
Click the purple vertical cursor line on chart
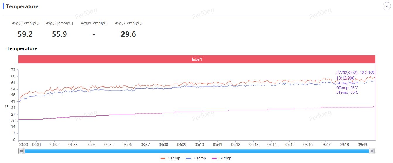pos(375,101)
